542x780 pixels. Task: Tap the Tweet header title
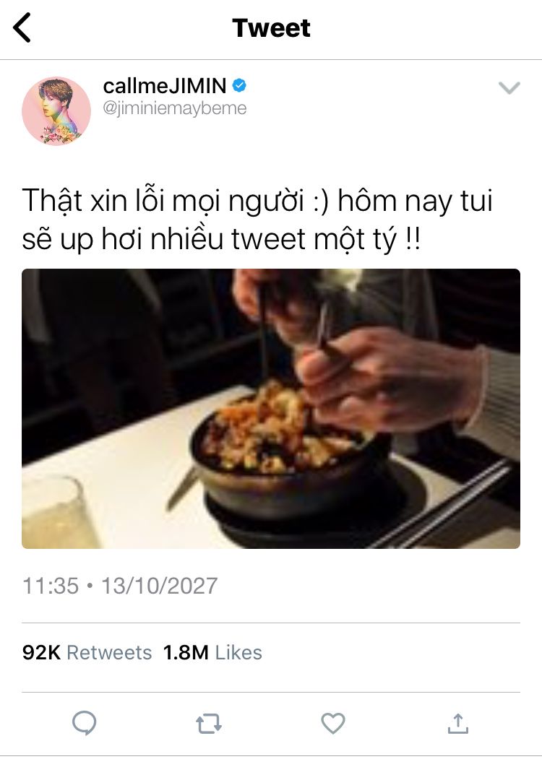click(x=271, y=28)
